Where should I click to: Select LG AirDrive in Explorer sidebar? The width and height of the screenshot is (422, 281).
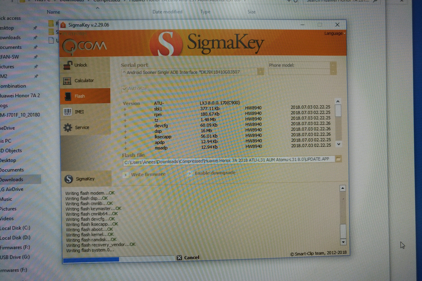click(x=12, y=189)
